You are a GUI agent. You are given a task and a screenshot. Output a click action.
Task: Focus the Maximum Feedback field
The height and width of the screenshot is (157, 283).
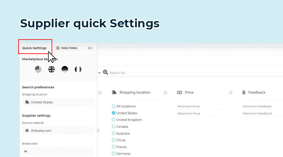pyautogui.click(x=263, y=113)
